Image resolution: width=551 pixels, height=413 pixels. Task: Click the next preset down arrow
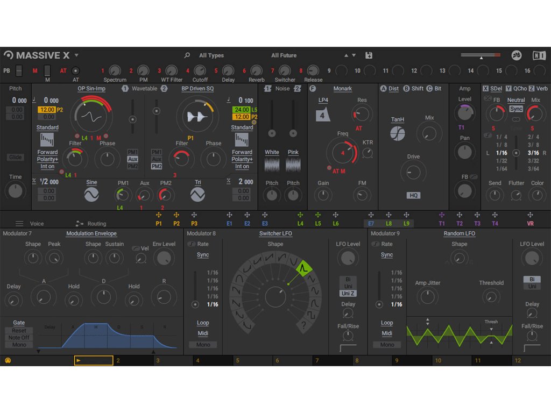(354, 55)
